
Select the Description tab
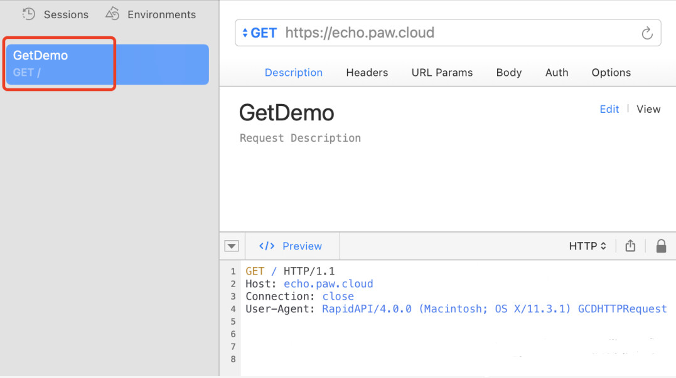click(x=294, y=73)
